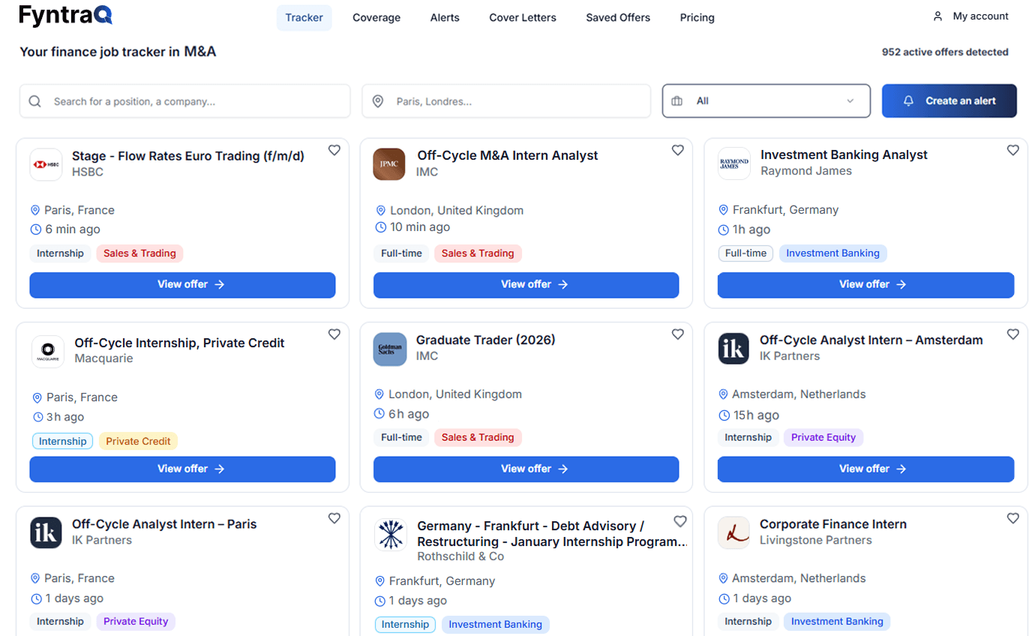Click the briefcase icon in the All filter

point(677,101)
